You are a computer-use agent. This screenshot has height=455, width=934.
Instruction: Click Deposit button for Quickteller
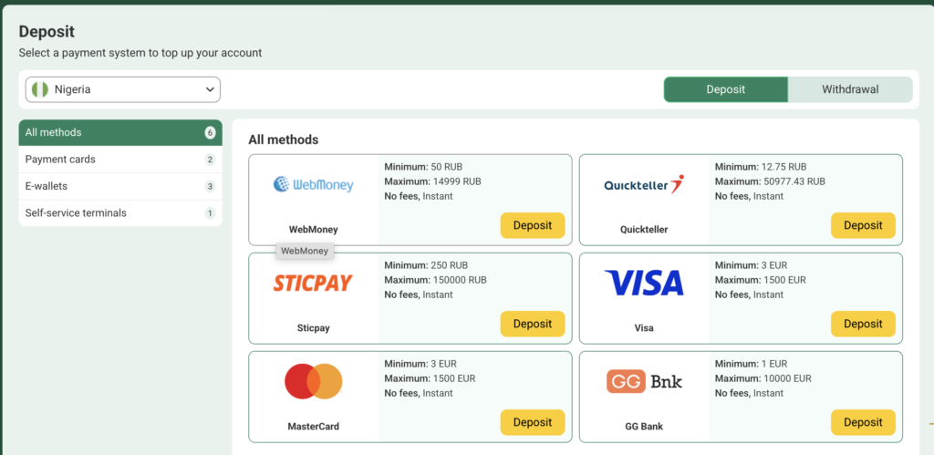pos(863,226)
